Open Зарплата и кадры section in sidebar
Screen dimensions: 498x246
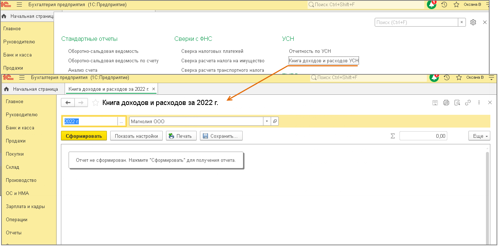25,207
